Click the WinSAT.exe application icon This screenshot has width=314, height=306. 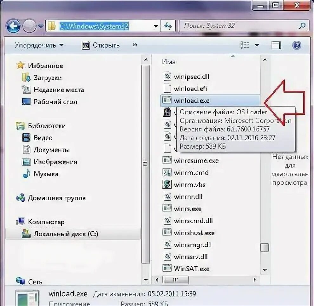pos(167,268)
